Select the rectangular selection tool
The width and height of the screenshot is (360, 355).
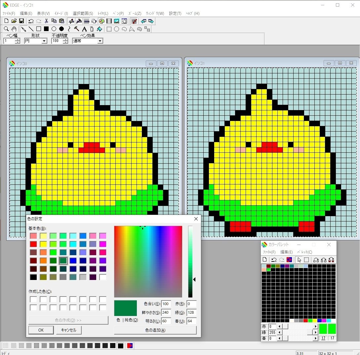tap(109, 29)
